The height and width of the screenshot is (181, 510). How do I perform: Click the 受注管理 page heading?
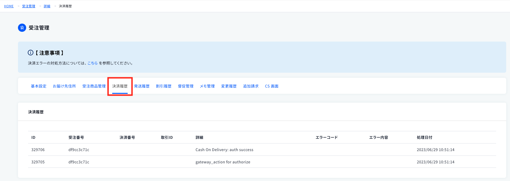tap(39, 28)
